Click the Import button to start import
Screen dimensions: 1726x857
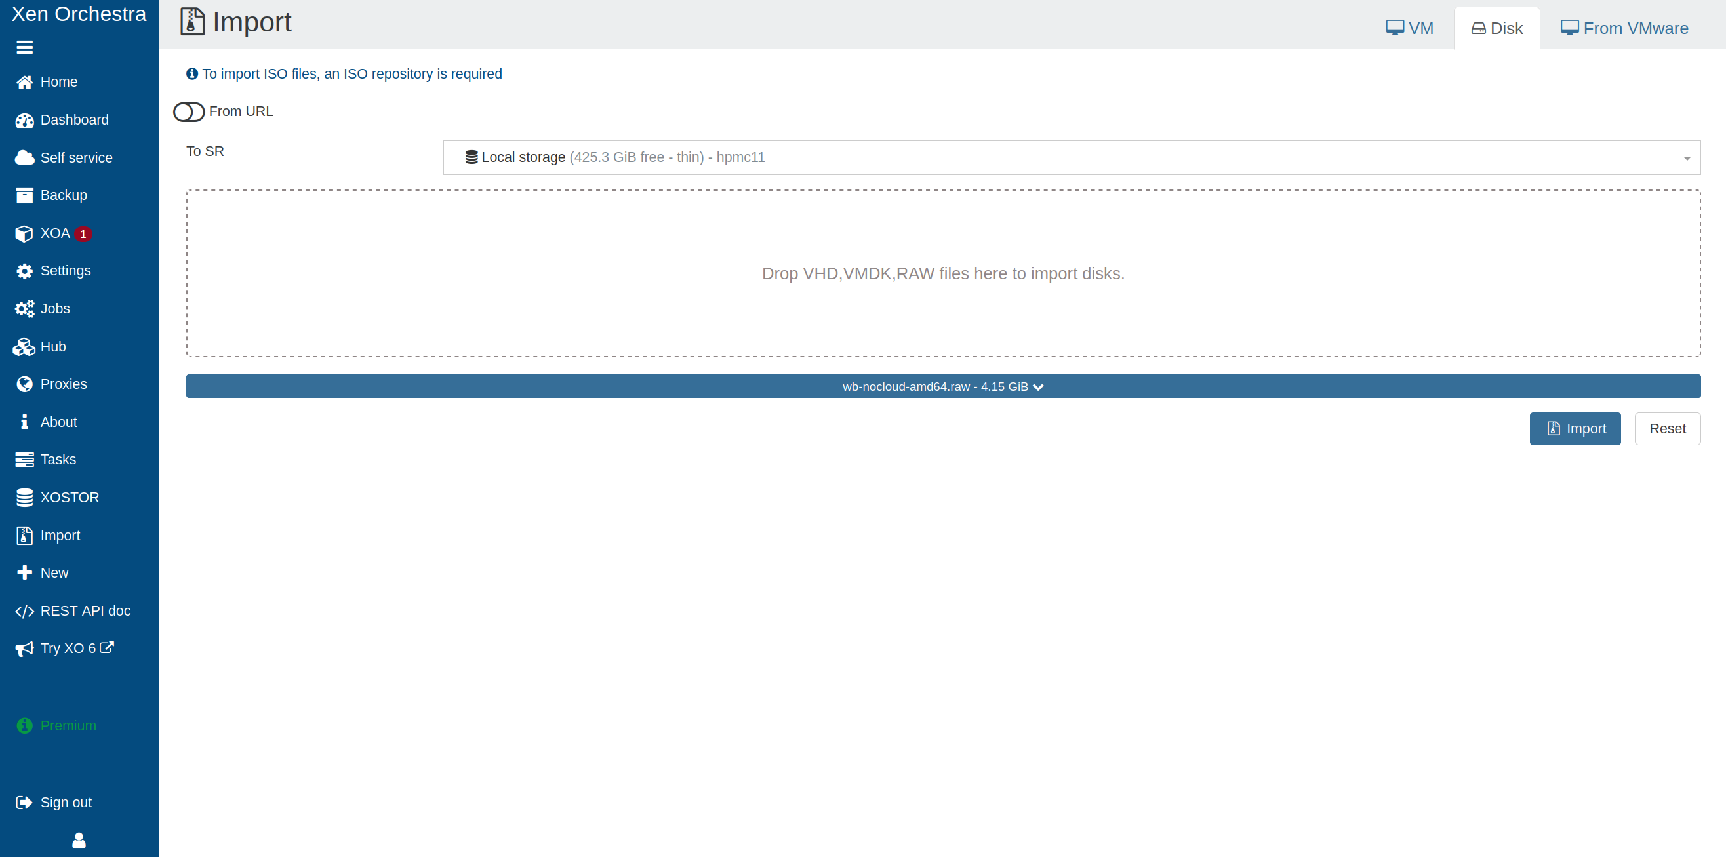[1575, 428]
